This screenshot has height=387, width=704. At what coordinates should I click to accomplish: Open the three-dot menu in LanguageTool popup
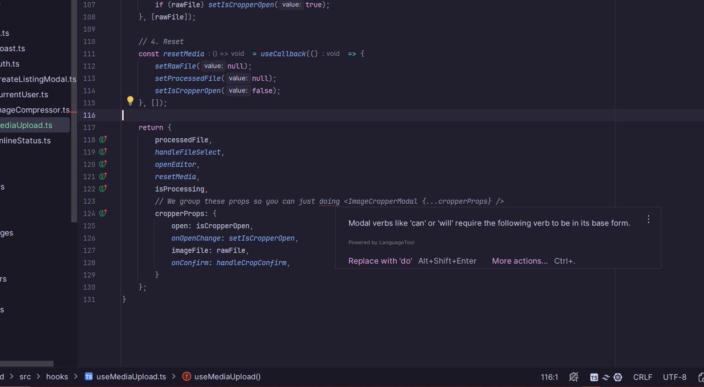click(x=648, y=219)
